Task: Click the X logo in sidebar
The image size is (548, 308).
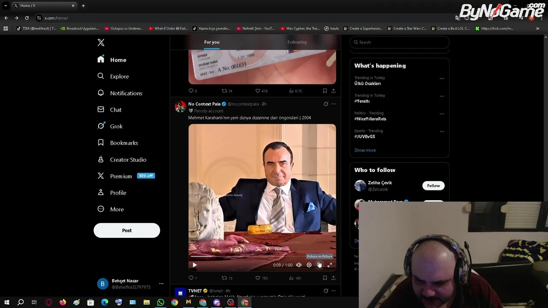Action: (101, 42)
